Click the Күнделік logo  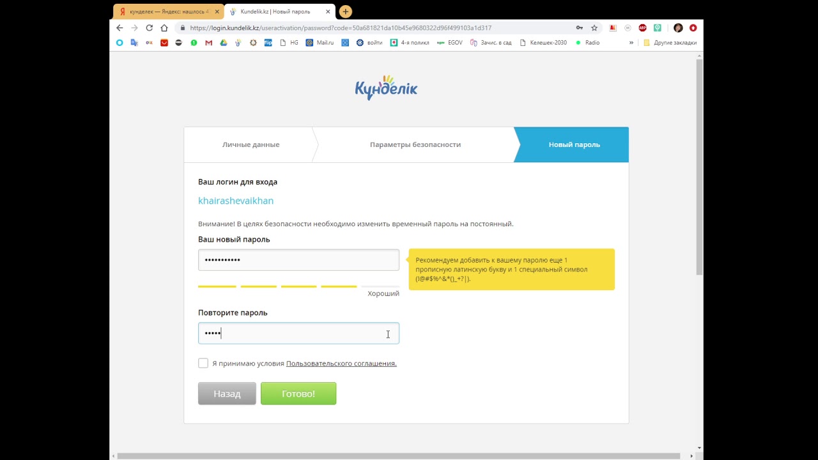coord(386,88)
